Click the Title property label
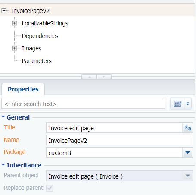 tap(9, 127)
